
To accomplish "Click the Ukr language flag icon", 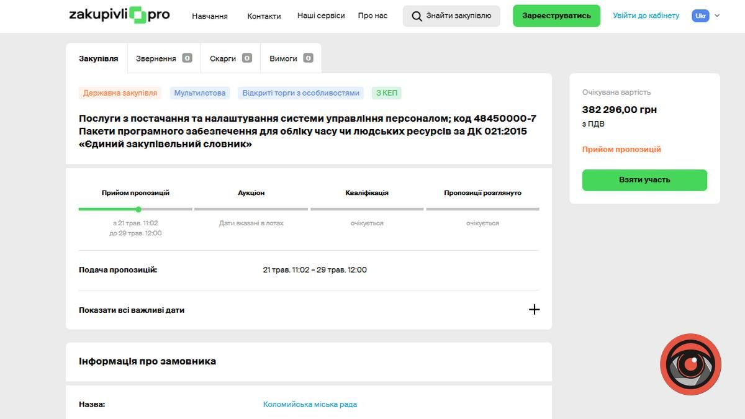I will pos(700,16).
